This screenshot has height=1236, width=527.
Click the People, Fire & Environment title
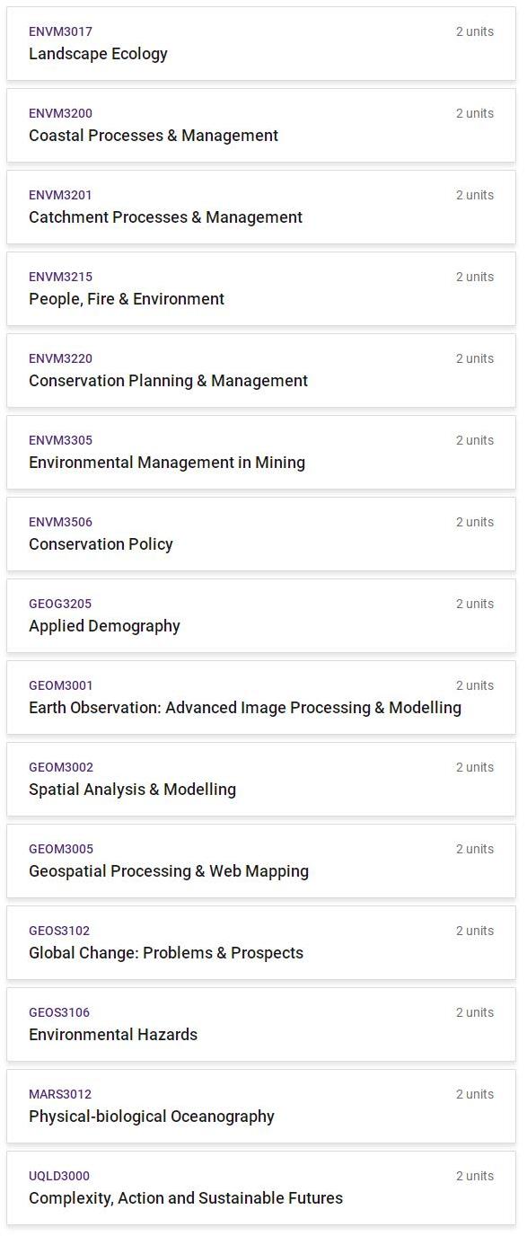click(x=127, y=299)
